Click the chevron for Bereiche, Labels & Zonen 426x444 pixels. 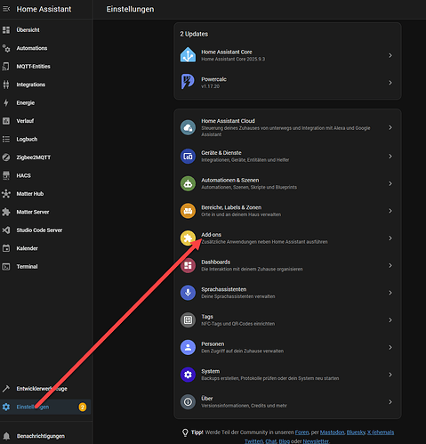[x=390, y=211]
